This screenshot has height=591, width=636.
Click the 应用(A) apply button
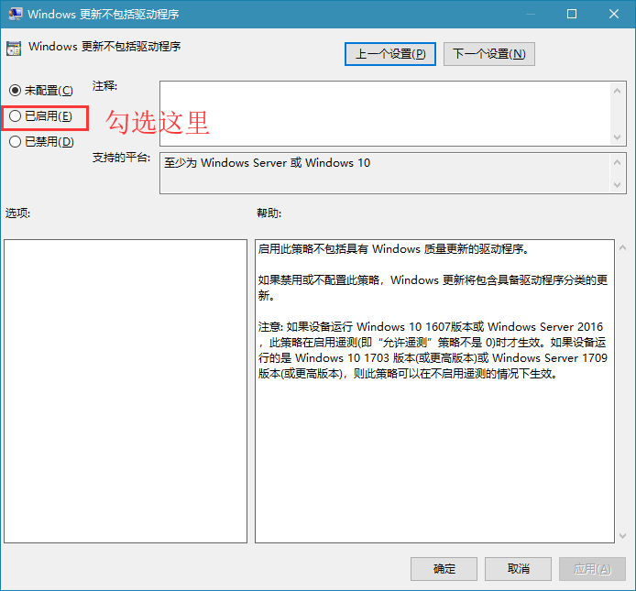[x=592, y=569]
